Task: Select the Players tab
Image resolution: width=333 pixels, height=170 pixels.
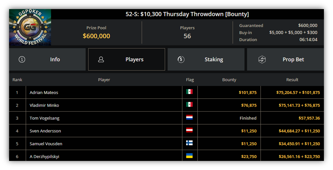Action: [x=127, y=59]
